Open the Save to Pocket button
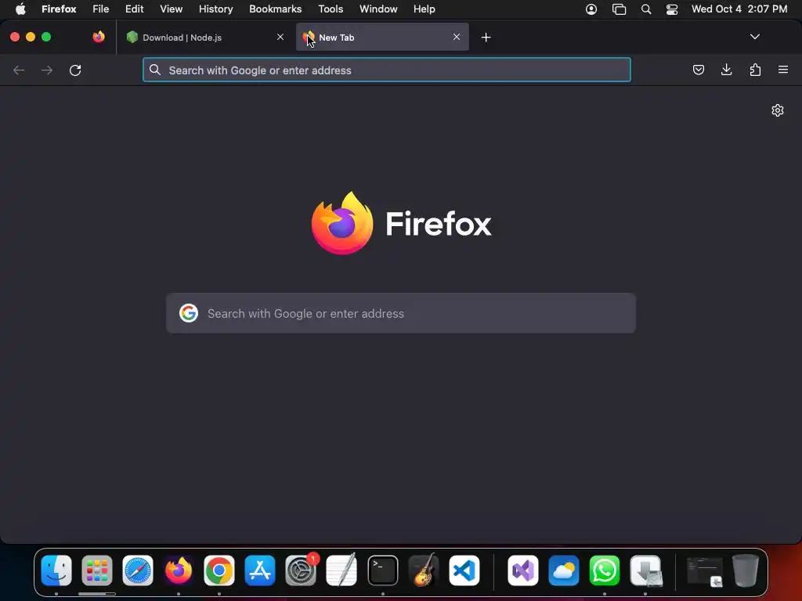Image resolution: width=802 pixels, height=601 pixels. [698, 70]
